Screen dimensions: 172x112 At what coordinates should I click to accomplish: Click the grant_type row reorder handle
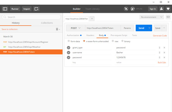tap(159, 48)
